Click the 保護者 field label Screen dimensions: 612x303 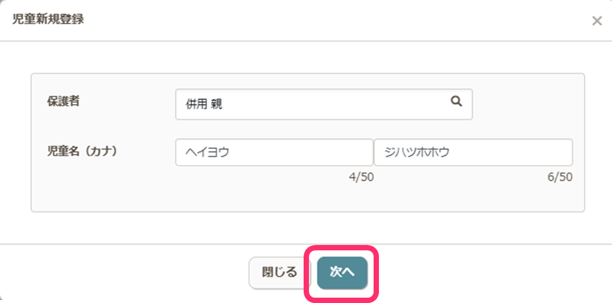click(63, 101)
